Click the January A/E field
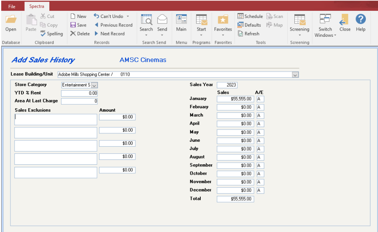The image size is (378, 232). pos(261,99)
